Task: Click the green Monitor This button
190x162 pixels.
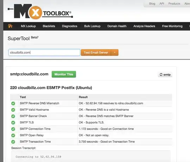Action: tap(64, 74)
